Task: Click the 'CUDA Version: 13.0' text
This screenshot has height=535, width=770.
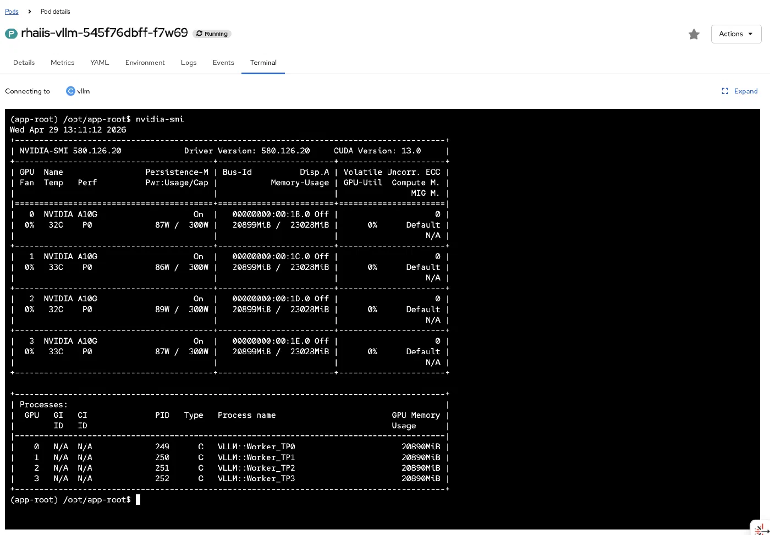Action: (377, 151)
